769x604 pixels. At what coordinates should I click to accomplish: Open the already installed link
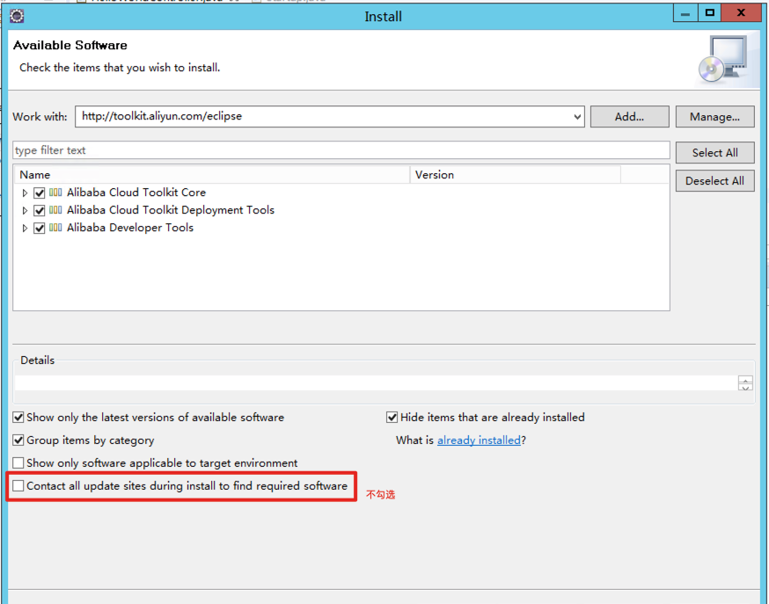(x=479, y=440)
